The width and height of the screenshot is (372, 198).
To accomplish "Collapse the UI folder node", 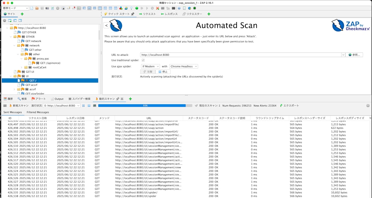I will click(x=11, y=76).
